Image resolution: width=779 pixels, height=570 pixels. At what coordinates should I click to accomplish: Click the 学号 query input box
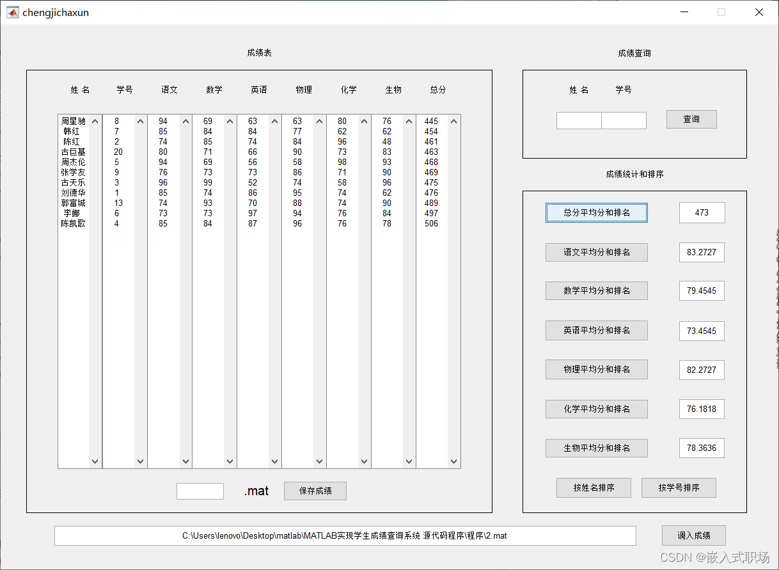pyautogui.click(x=624, y=120)
